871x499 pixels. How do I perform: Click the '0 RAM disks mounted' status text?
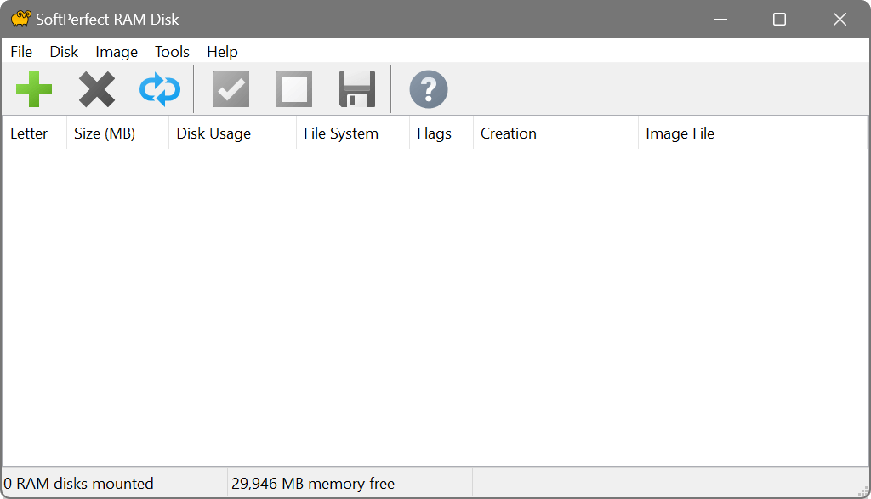tap(78, 484)
